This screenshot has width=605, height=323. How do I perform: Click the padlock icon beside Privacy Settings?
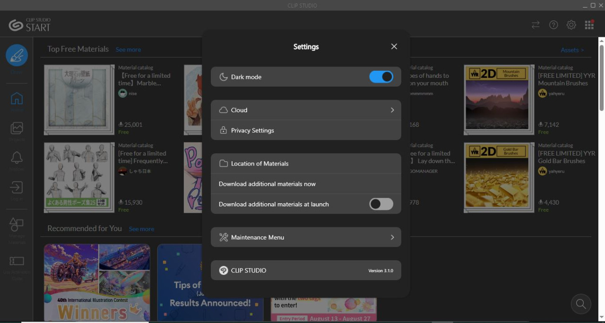point(224,130)
